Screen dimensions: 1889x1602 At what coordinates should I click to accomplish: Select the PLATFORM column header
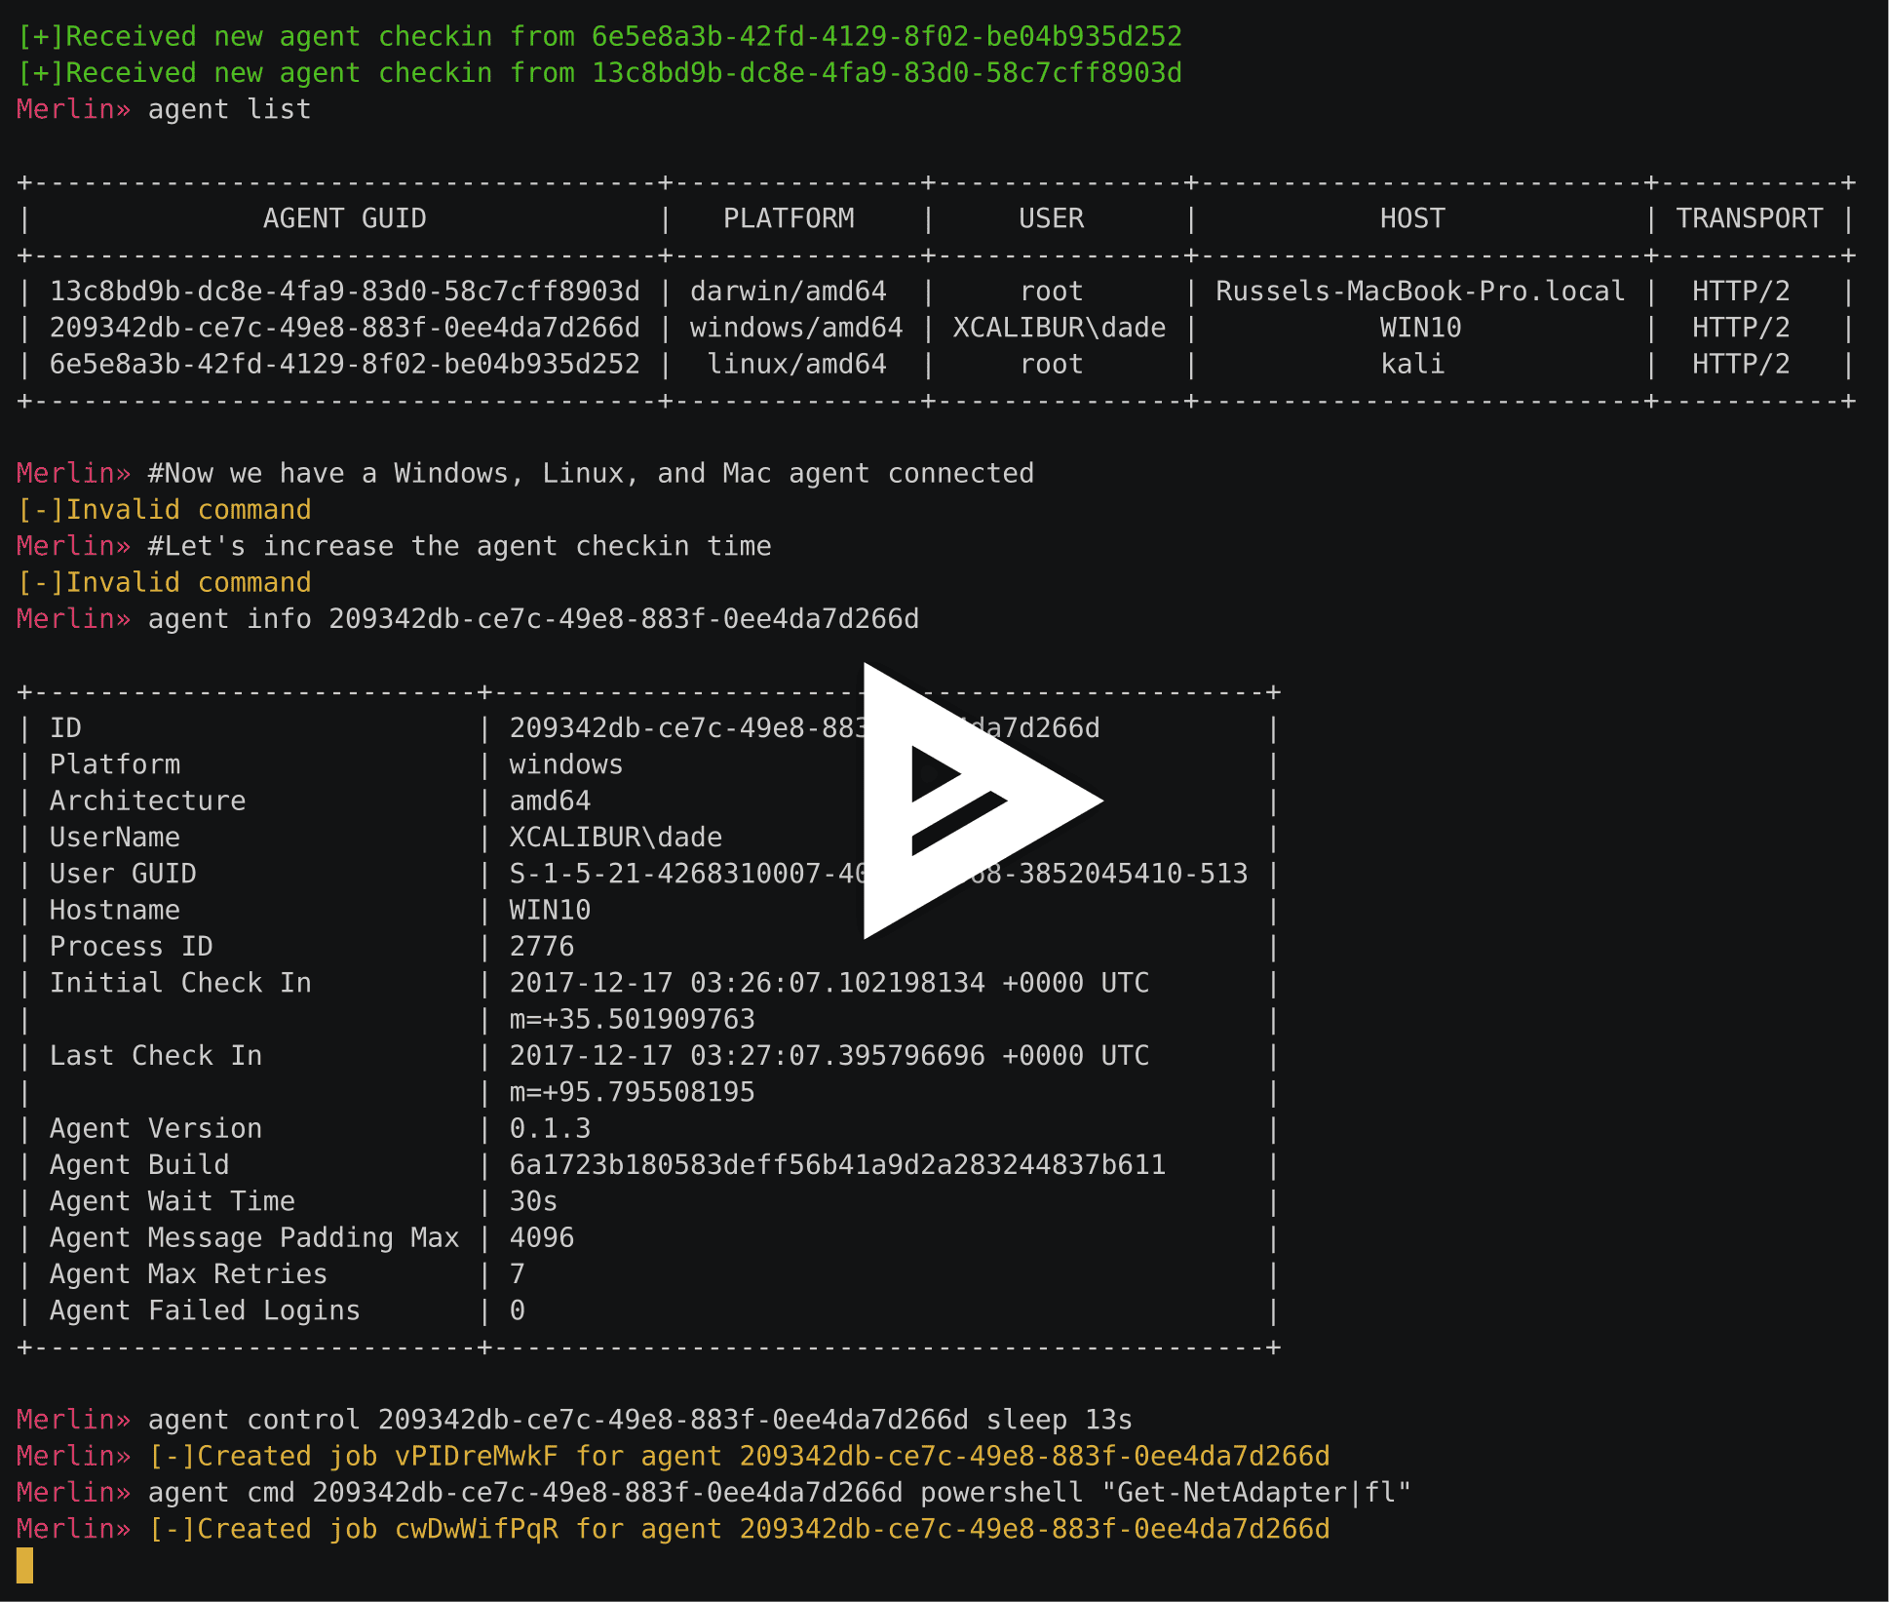790,218
